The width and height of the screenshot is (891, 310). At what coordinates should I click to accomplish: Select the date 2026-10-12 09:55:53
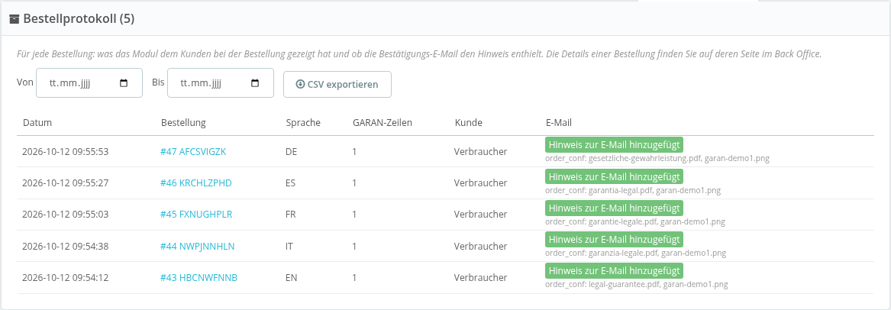coord(66,152)
